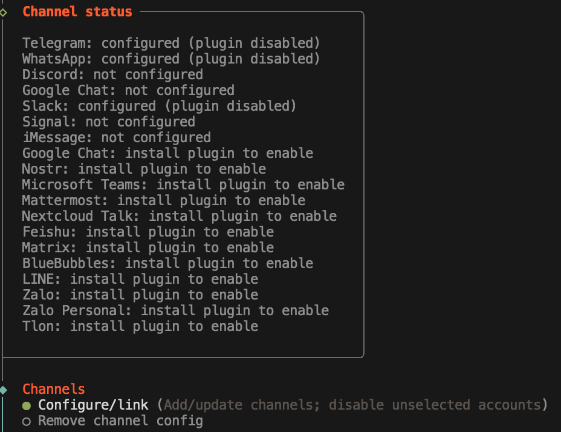
Task: Select the Configure/link radio option
Action: coord(97,405)
